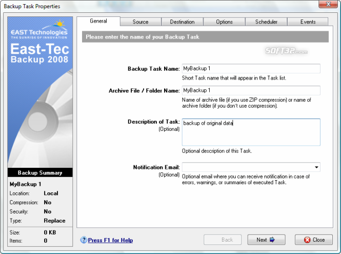This screenshot has height=254, width=341.
Task: Click the Security label in the summary
Action: [19, 211]
